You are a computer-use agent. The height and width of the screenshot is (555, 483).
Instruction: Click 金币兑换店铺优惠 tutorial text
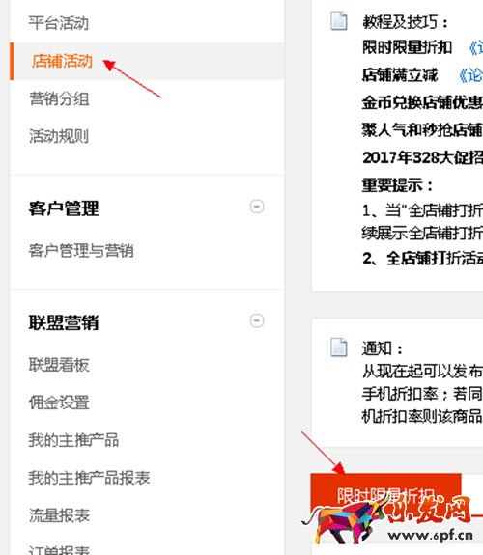422,102
